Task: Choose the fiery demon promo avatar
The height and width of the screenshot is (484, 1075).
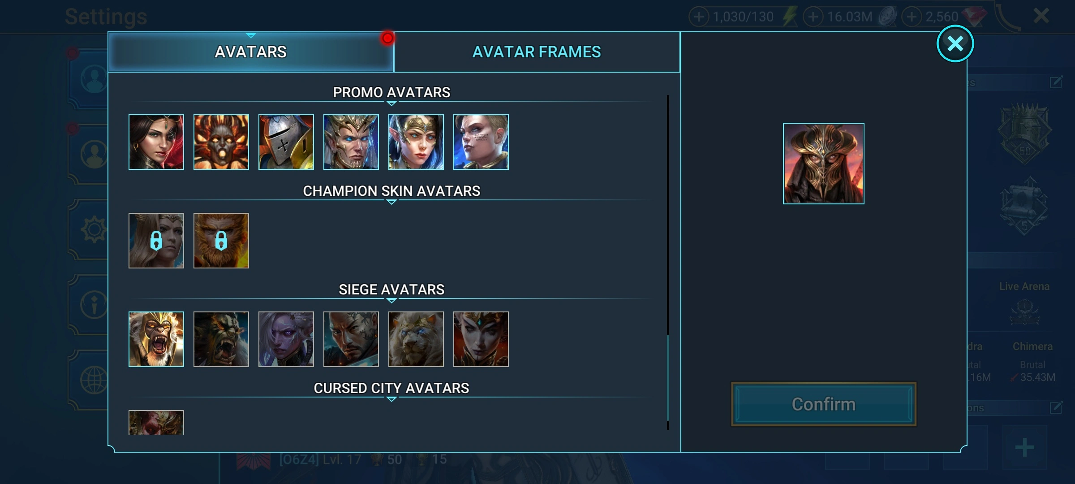Action: coord(221,142)
